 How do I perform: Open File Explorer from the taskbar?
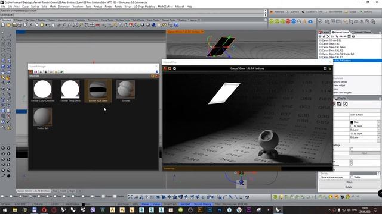(15, 210)
